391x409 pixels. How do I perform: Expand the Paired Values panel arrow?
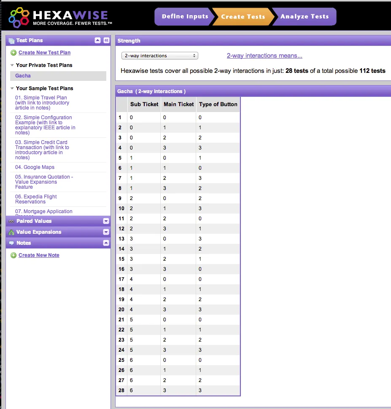(106, 221)
